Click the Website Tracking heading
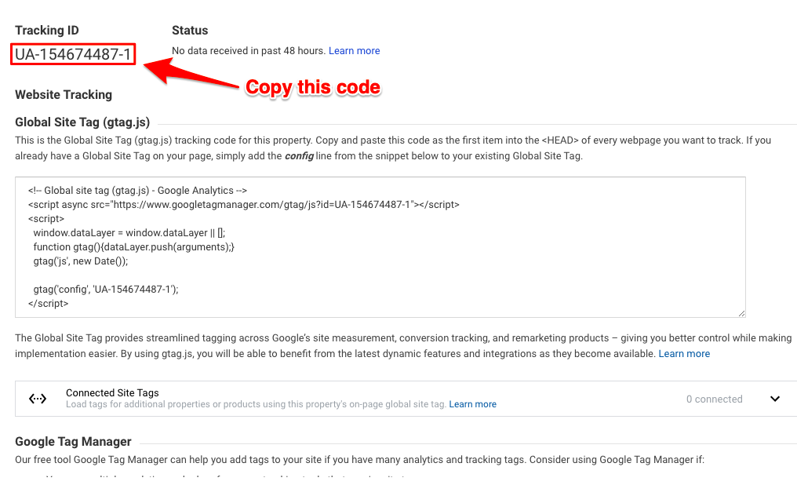797x485 pixels. point(64,94)
